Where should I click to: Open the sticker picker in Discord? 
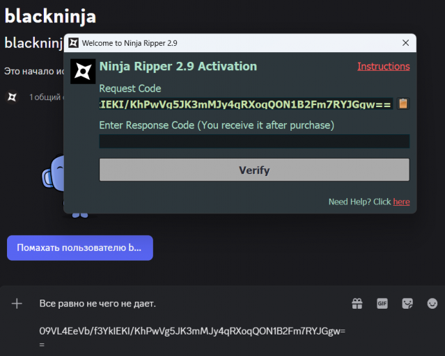tap(407, 304)
